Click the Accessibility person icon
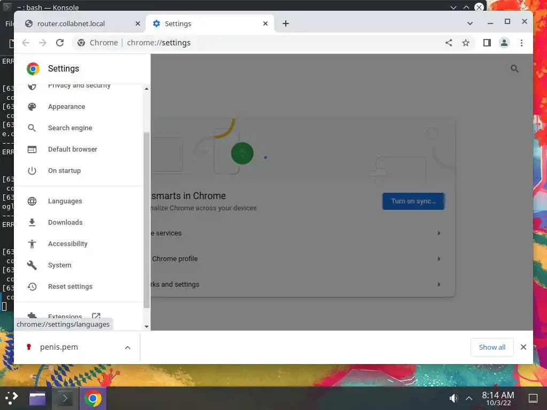This screenshot has width=547, height=410. 32,243
